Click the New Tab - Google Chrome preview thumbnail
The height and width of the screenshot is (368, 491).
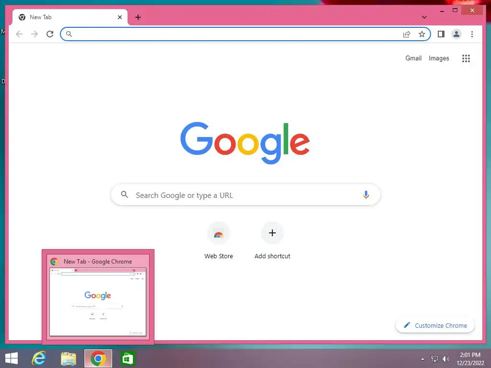coord(98,302)
